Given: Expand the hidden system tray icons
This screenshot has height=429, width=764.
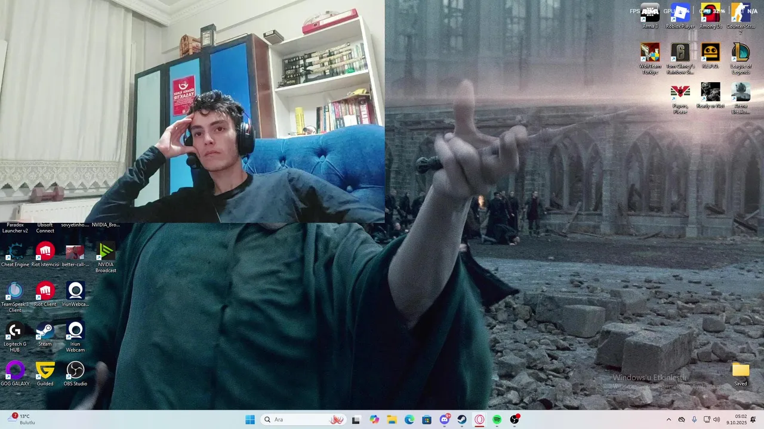Looking at the screenshot, I should (x=668, y=419).
